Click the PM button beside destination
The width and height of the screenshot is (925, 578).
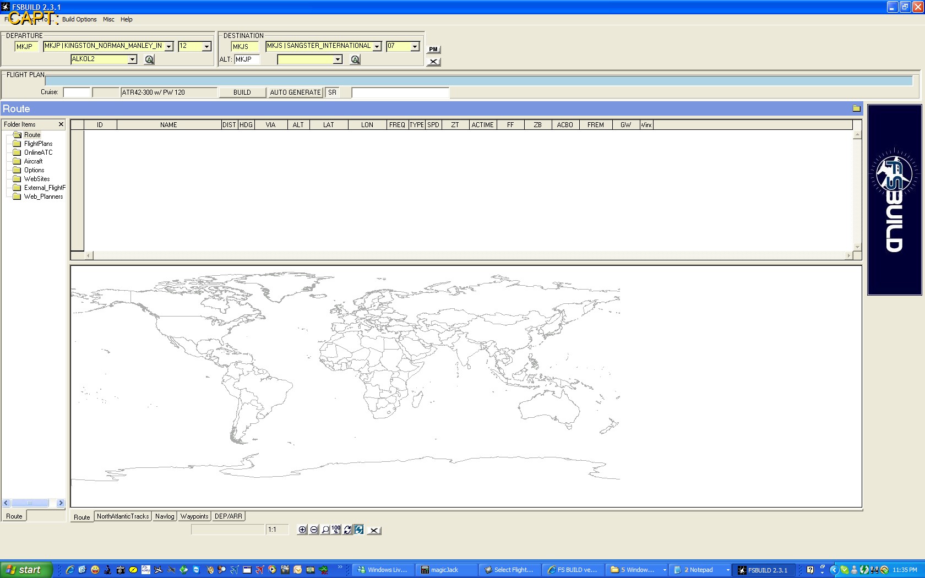(433, 50)
